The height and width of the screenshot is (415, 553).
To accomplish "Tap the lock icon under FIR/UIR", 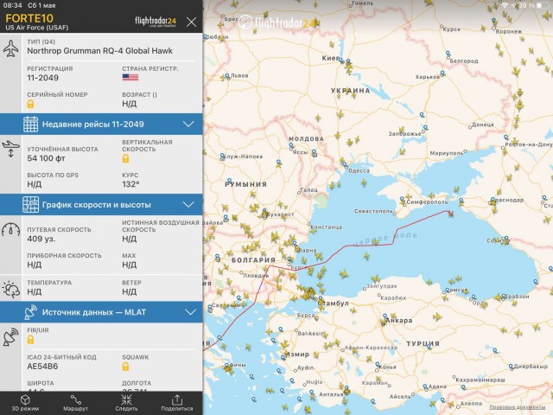I will tap(31, 340).
